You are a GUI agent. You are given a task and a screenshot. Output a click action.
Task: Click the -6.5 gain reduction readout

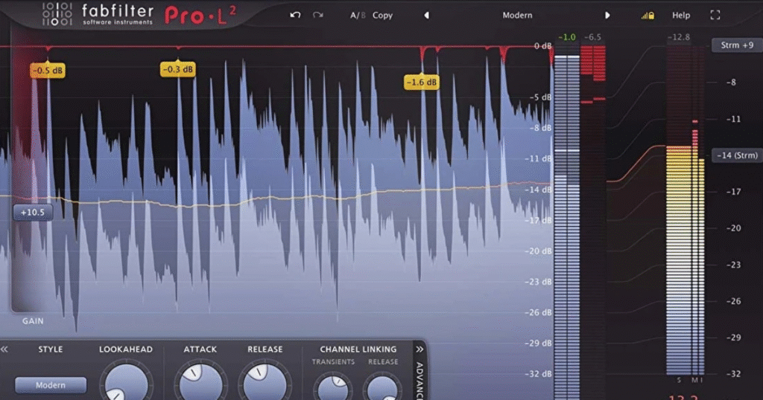tap(592, 37)
